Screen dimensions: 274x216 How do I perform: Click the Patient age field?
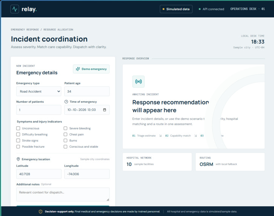coord(87,91)
